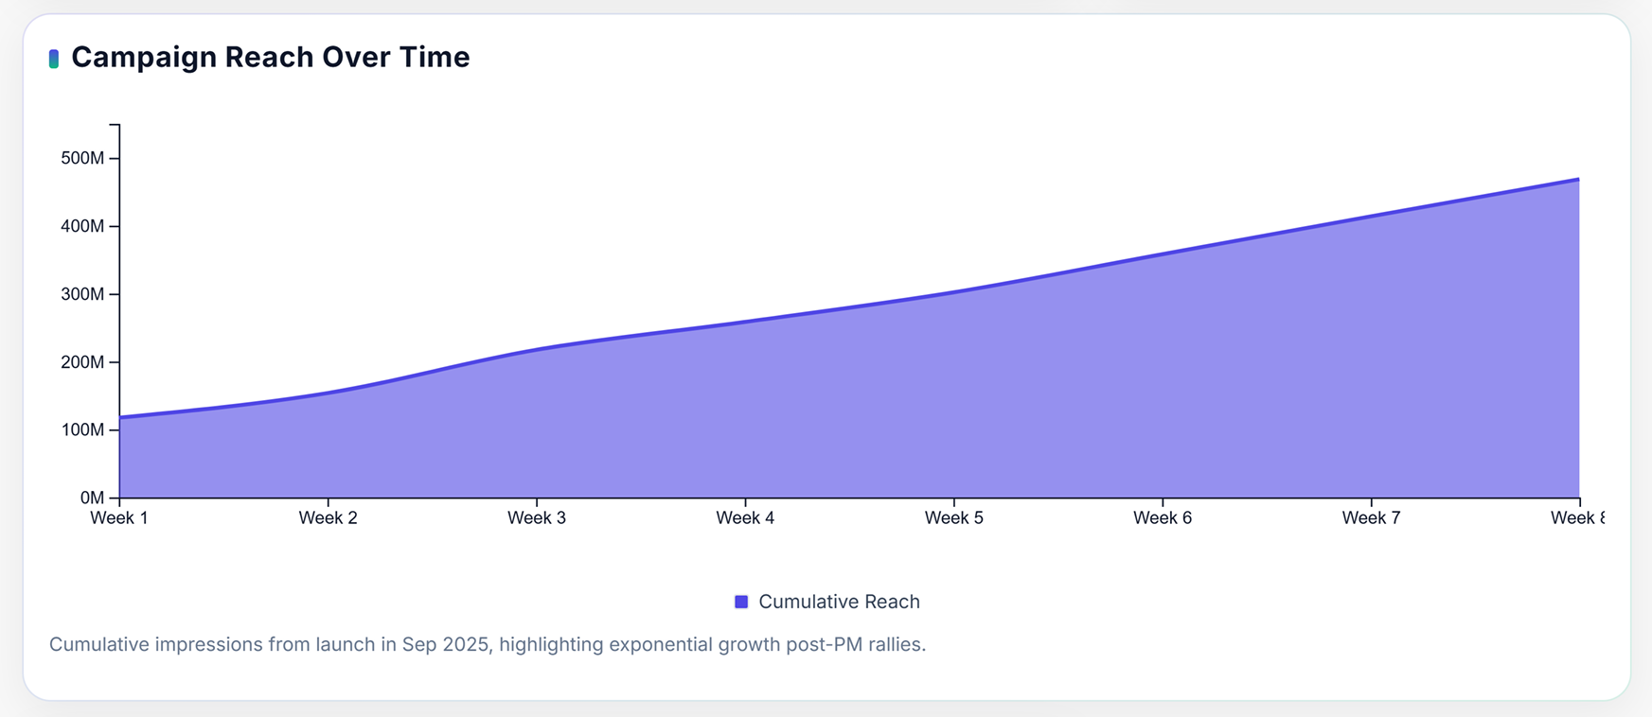Select the 300M y-axis label
Viewport: 1652px width, 717px height.
coord(82,294)
